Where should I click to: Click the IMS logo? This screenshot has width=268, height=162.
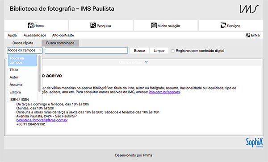(x=249, y=9)
